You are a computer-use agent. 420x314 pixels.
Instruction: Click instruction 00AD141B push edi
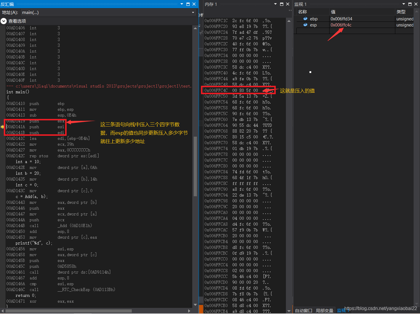pos(35,133)
